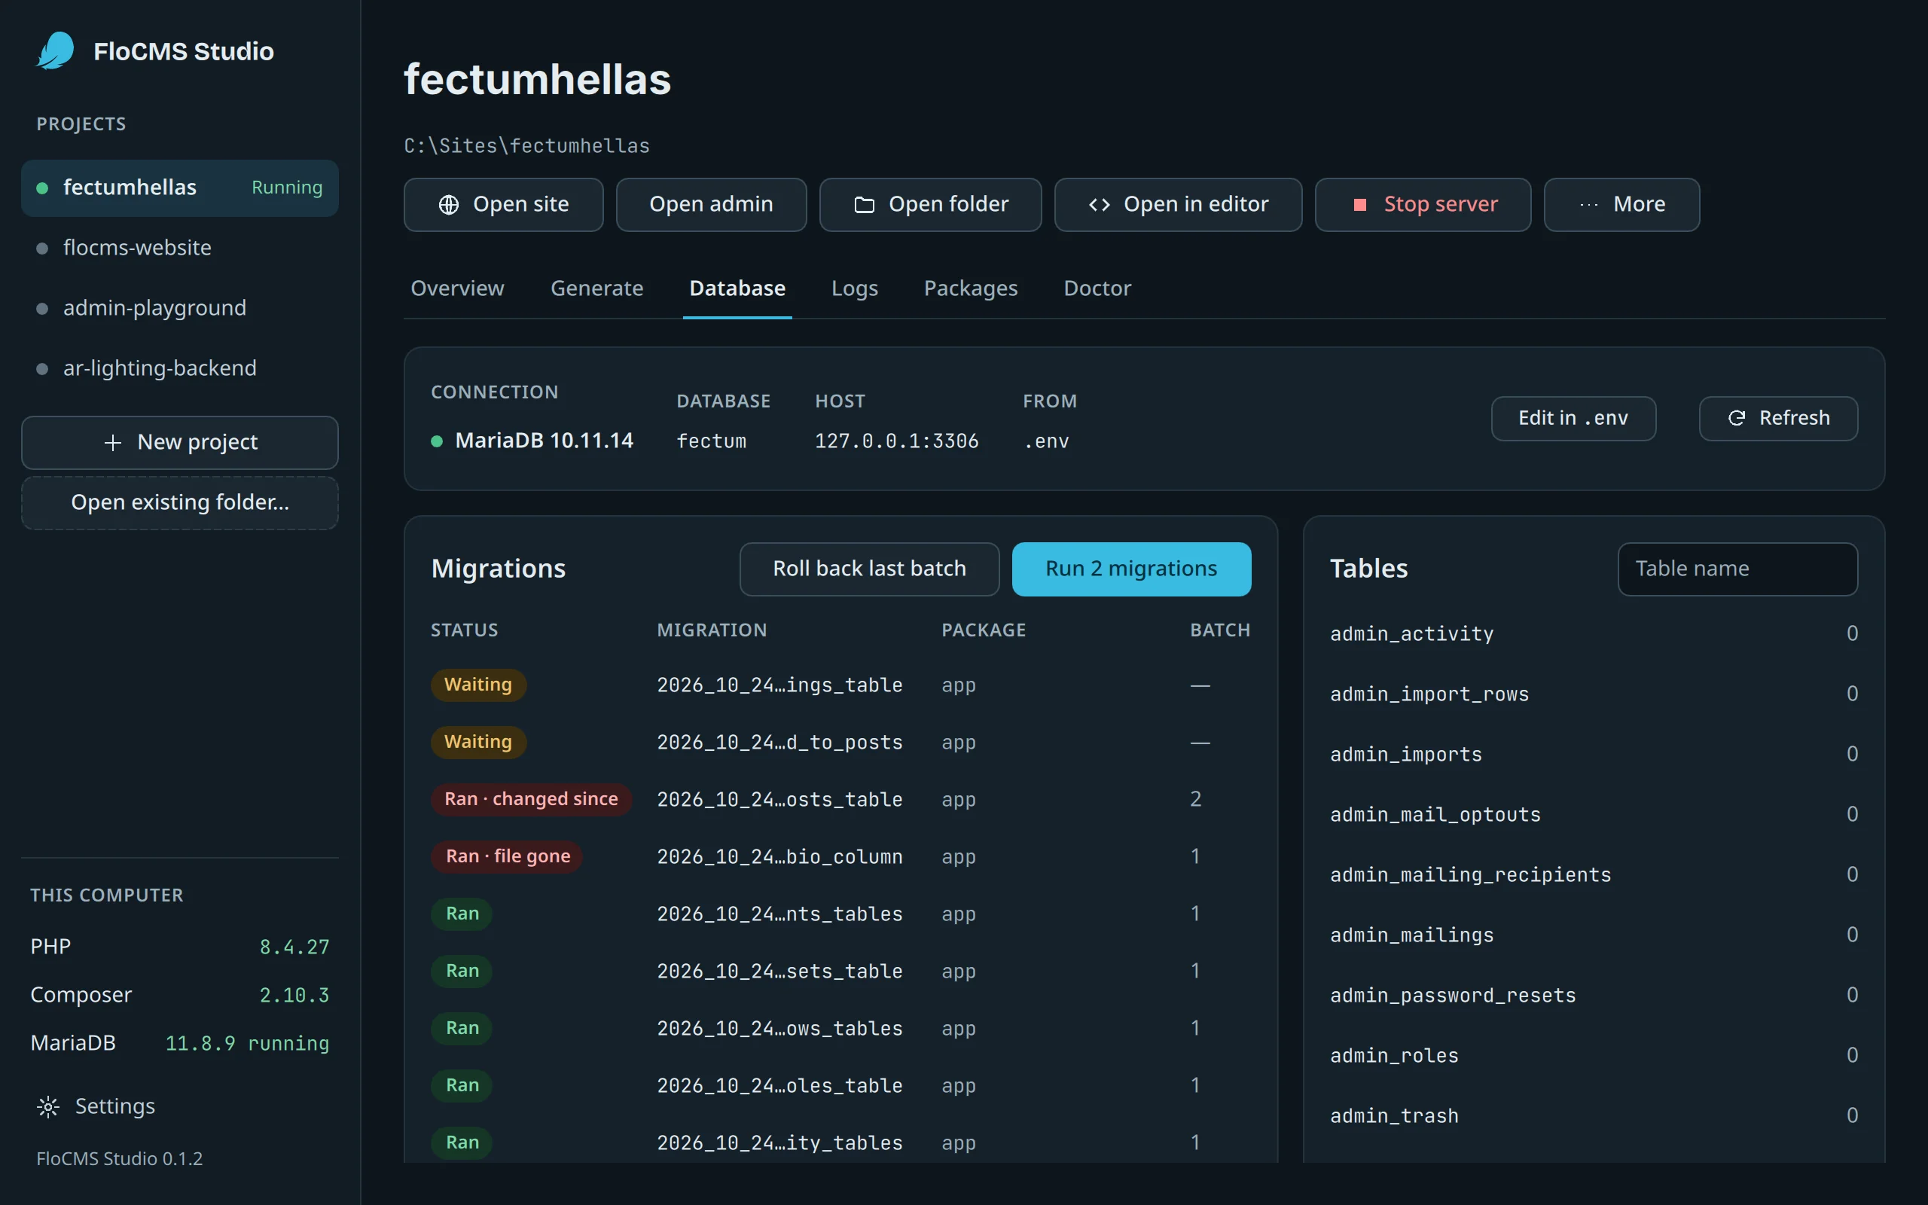Click Edit in .env button
The image size is (1928, 1205).
click(1573, 419)
